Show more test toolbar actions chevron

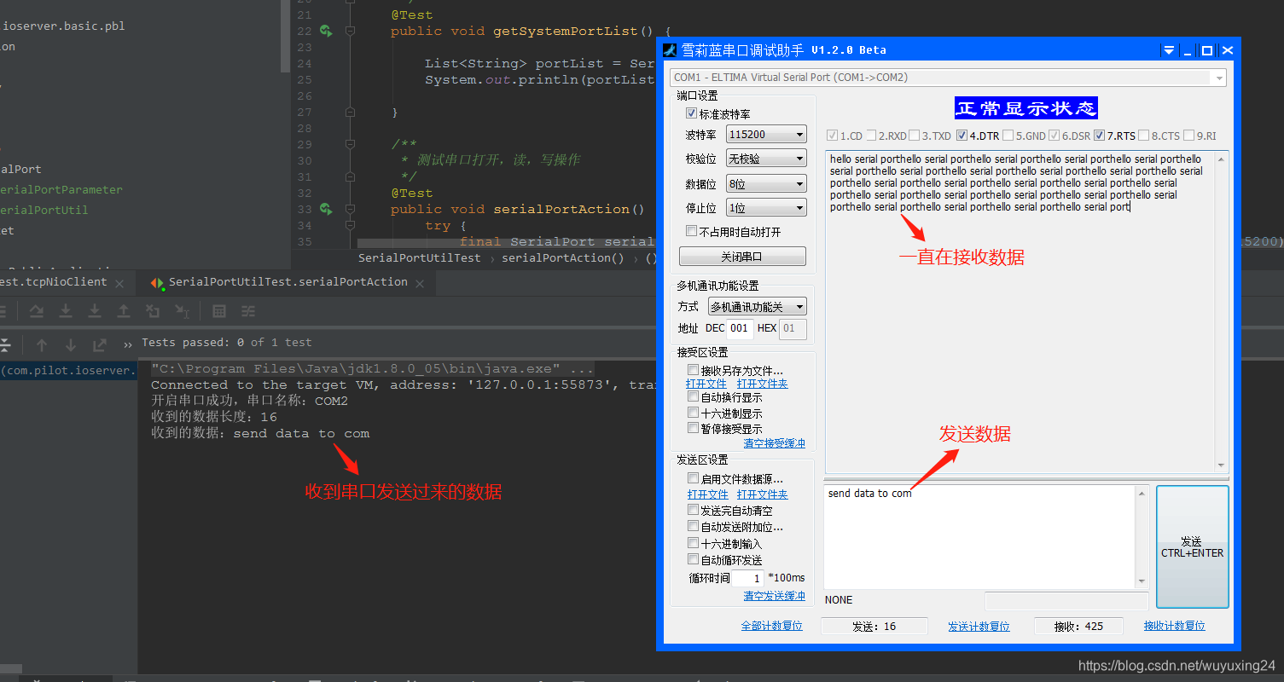tap(128, 345)
